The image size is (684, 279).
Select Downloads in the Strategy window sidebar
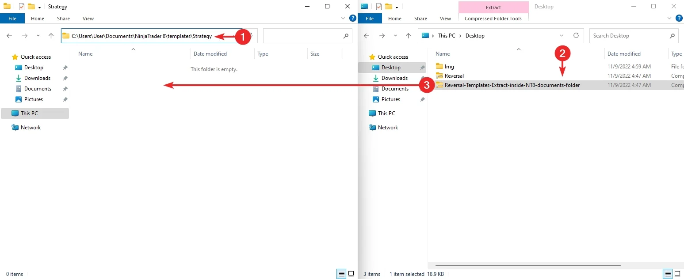click(37, 78)
